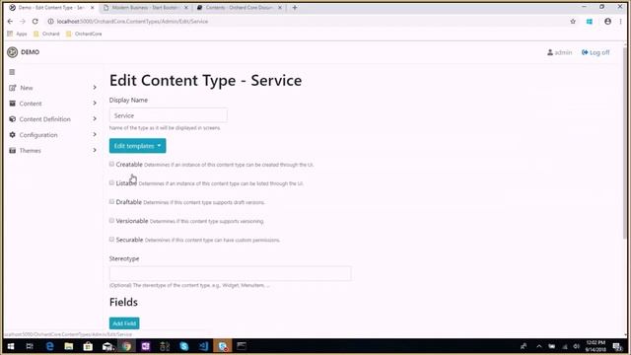Open the Apps bookmarks shortcut
The width and height of the screenshot is (631, 355).
pos(17,34)
